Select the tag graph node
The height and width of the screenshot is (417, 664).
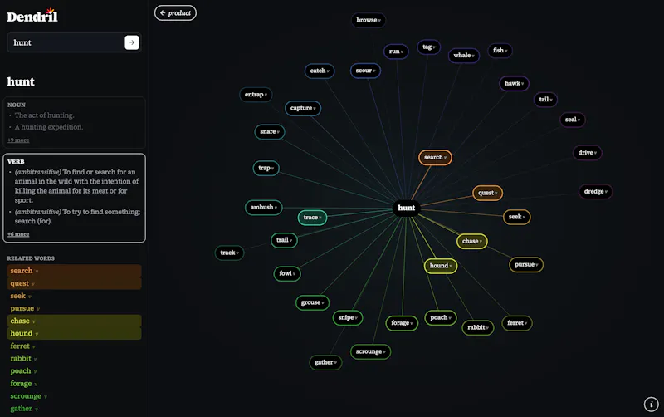click(428, 47)
